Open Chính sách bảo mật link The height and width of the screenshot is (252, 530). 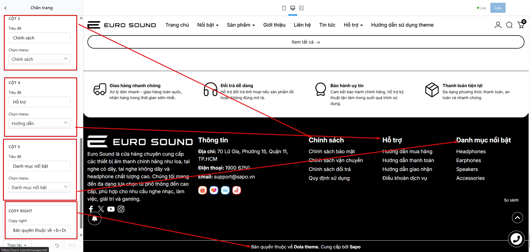(332, 152)
